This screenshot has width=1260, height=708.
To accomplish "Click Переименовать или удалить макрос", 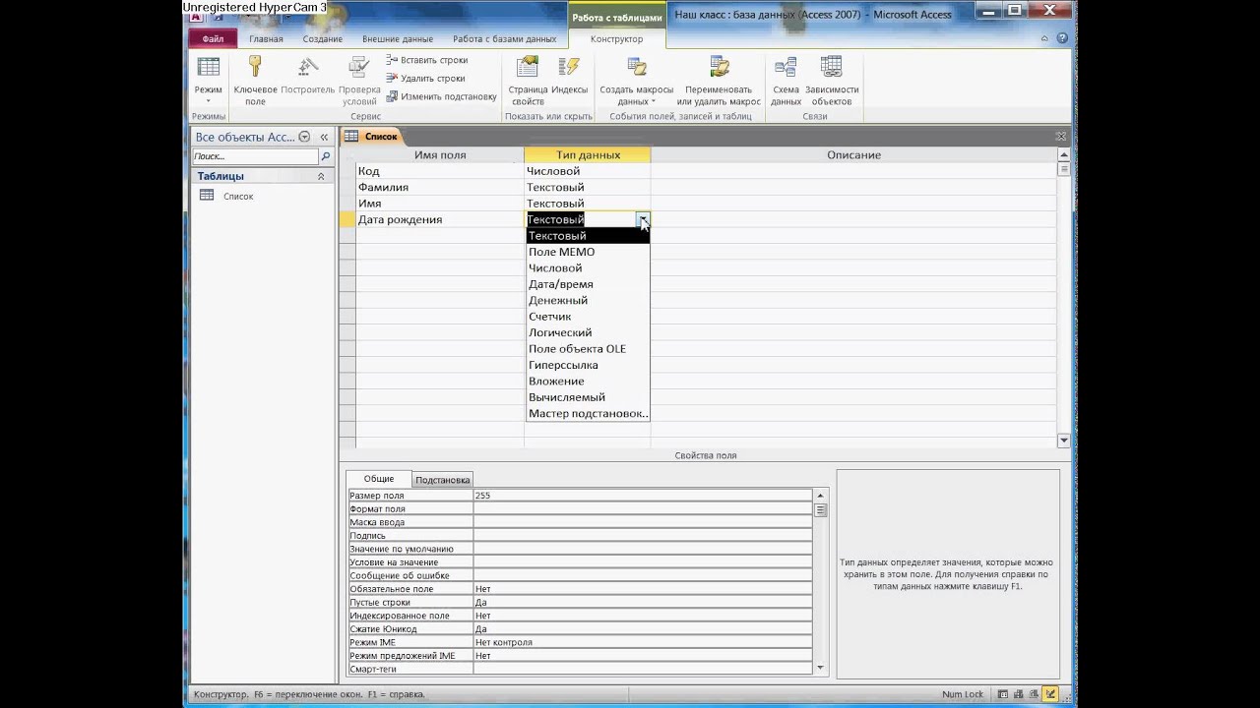I will pyautogui.click(x=719, y=81).
